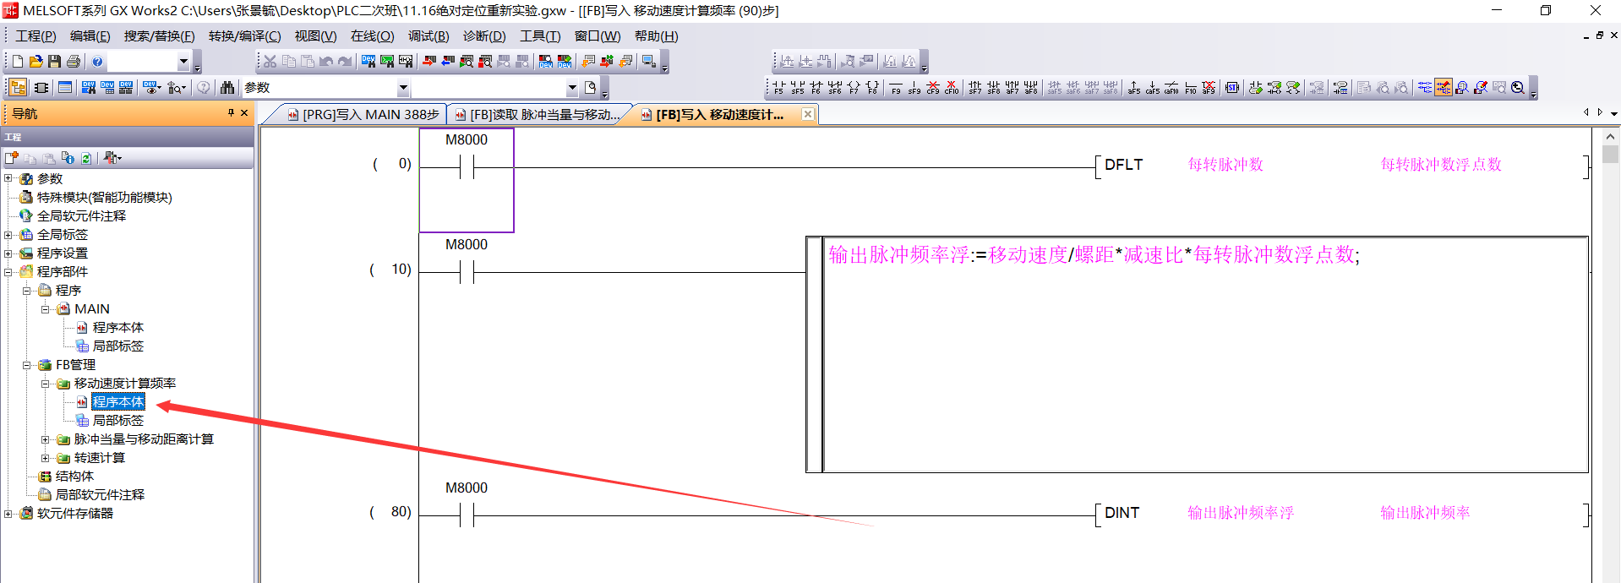The width and height of the screenshot is (1621, 583).
Task: Toggle the navigation window view button
Action: tap(18, 88)
